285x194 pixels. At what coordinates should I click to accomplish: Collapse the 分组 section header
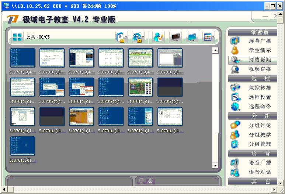click(253, 116)
